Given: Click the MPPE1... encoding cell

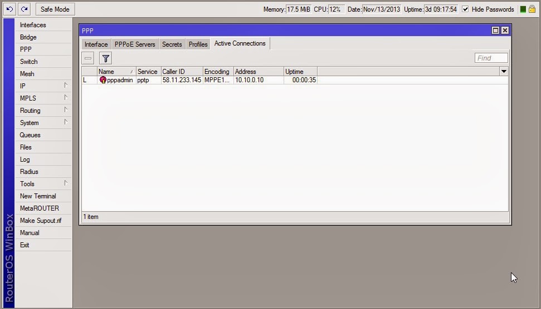Looking at the screenshot, I should pyautogui.click(x=218, y=80).
